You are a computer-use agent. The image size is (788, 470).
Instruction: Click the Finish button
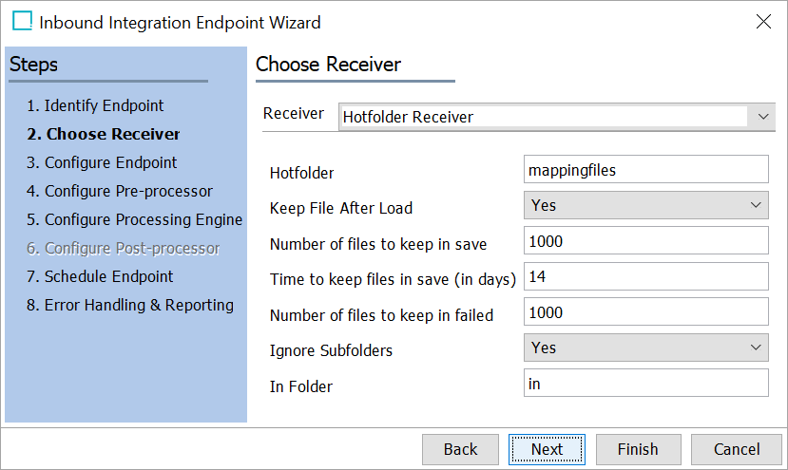point(638,449)
